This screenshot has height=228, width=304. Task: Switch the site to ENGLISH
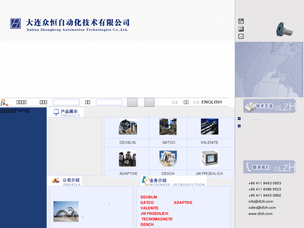(x=212, y=102)
